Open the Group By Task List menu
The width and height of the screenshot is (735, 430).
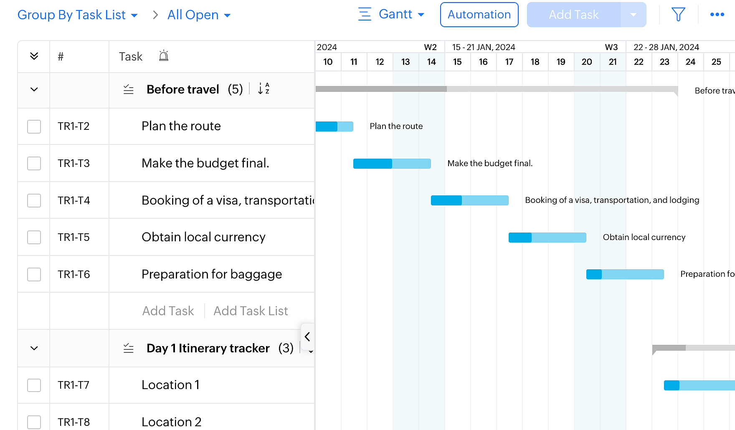[x=77, y=15]
